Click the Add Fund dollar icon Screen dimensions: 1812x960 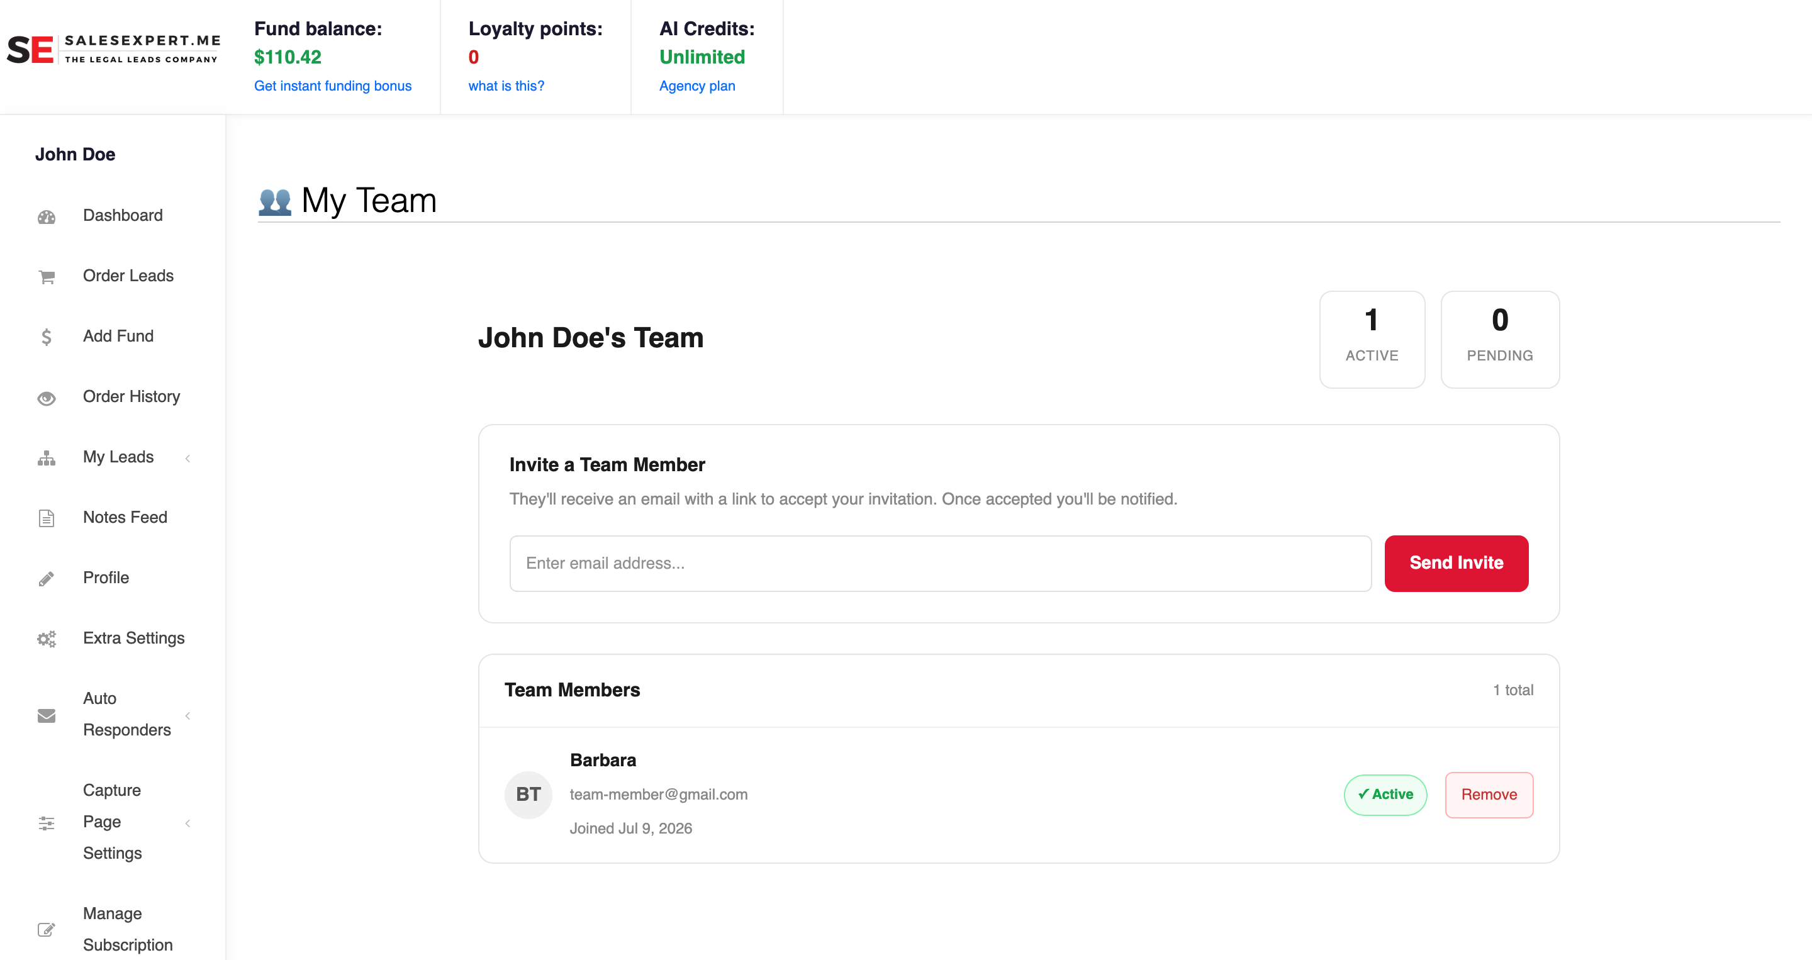pos(47,337)
